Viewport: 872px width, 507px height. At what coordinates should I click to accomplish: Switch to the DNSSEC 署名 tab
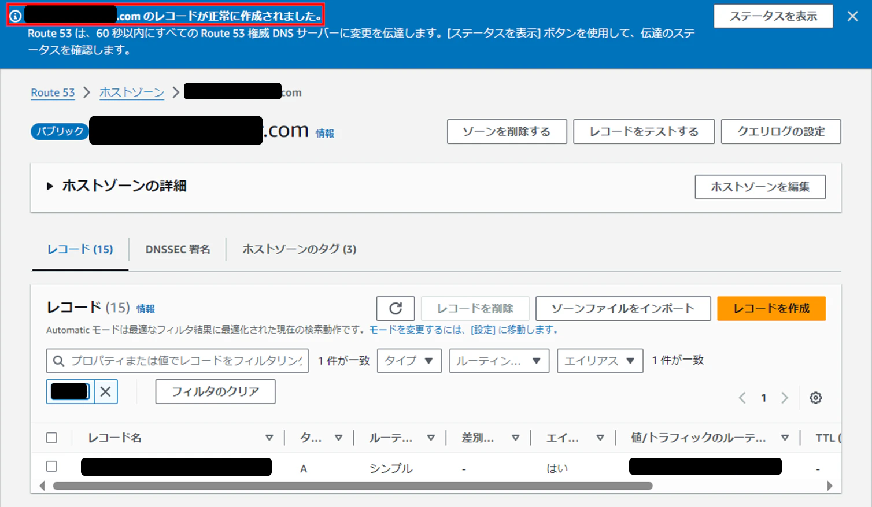coord(178,249)
